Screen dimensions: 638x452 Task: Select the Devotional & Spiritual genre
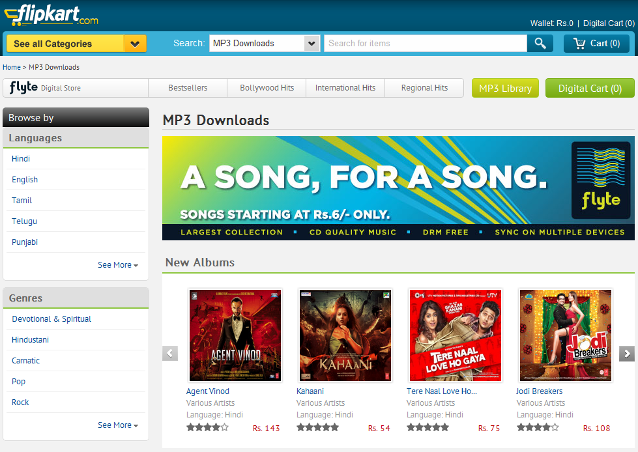tap(51, 318)
